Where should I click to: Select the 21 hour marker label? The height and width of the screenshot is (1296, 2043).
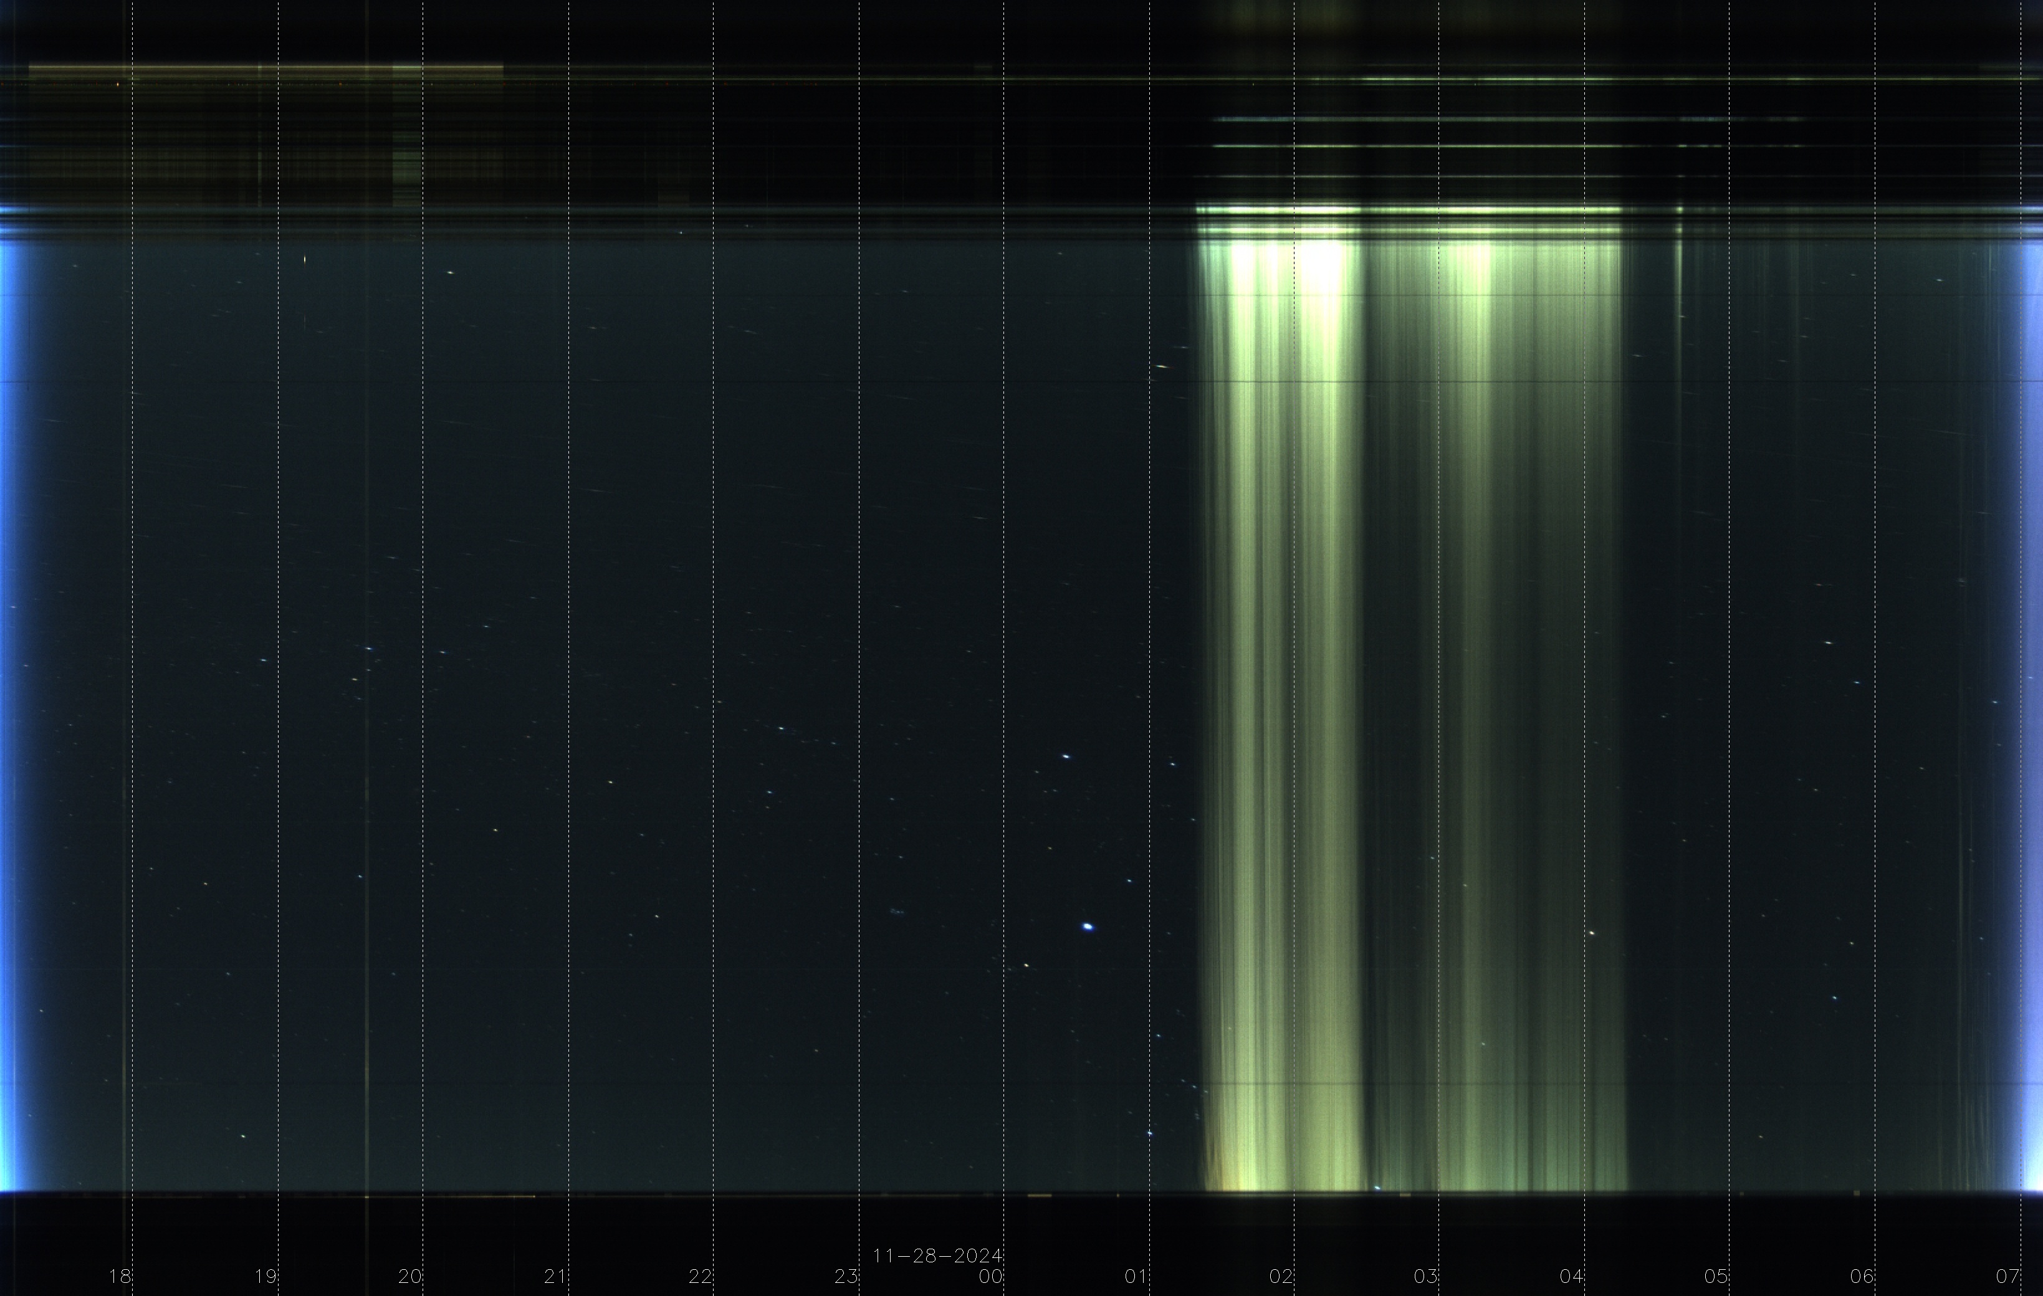tap(555, 1277)
